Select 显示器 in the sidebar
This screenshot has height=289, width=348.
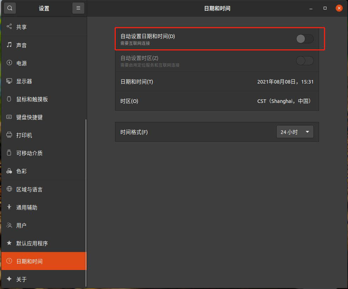pyautogui.click(x=24, y=81)
